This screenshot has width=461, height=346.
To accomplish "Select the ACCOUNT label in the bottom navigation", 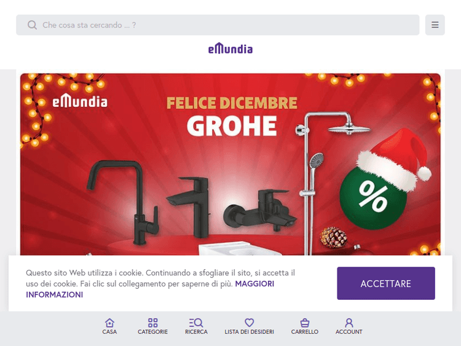I will tap(349, 332).
